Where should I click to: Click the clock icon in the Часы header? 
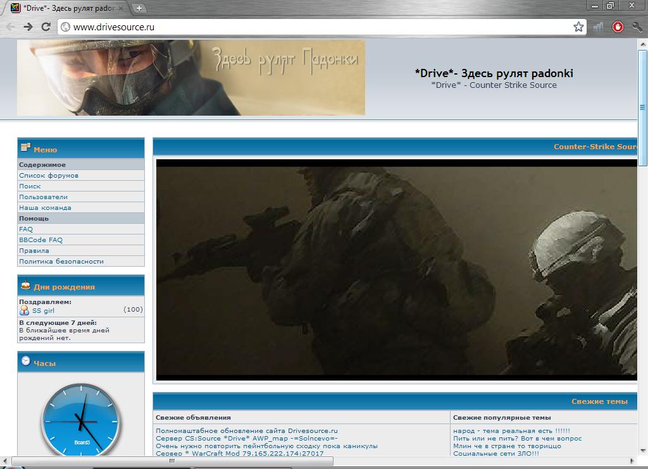pyautogui.click(x=25, y=362)
